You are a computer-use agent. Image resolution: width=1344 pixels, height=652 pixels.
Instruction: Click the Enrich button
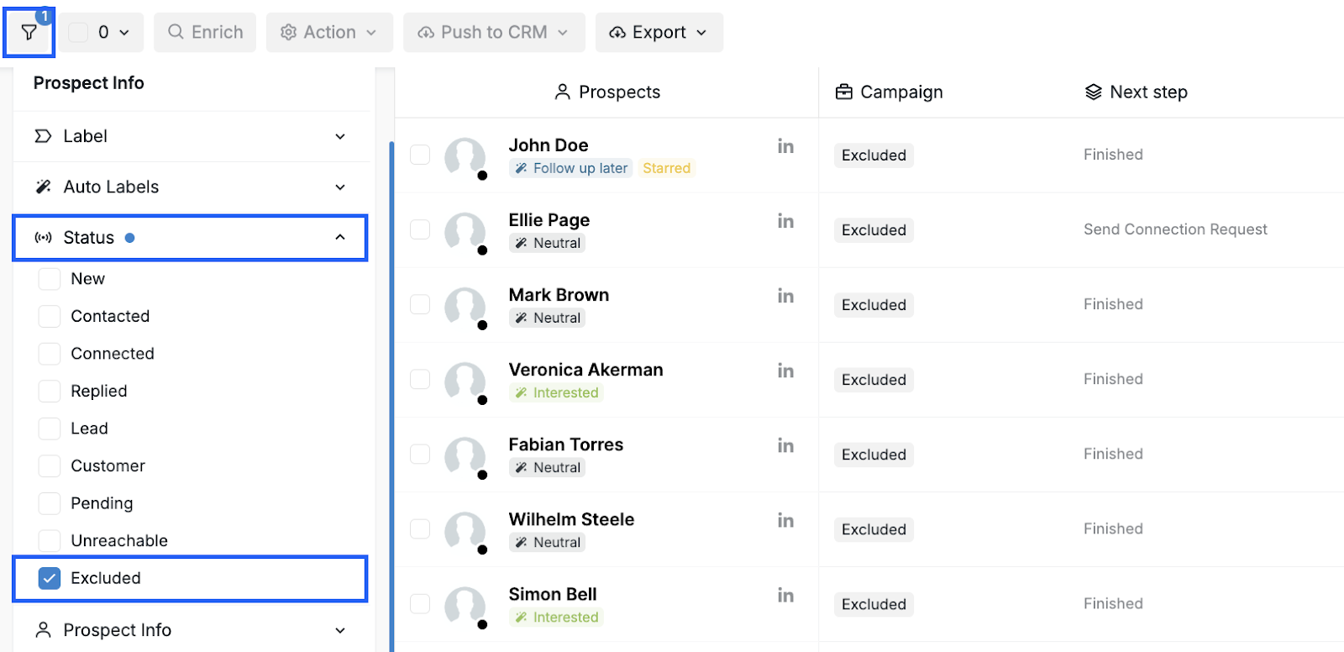(205, 33)
